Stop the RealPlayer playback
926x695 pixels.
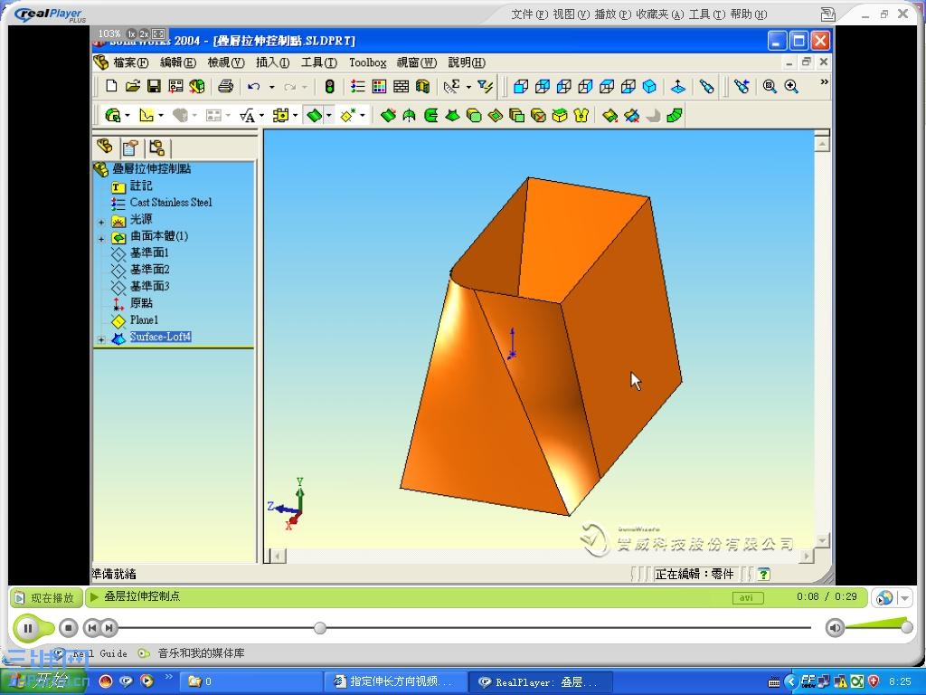click(69, 628)
